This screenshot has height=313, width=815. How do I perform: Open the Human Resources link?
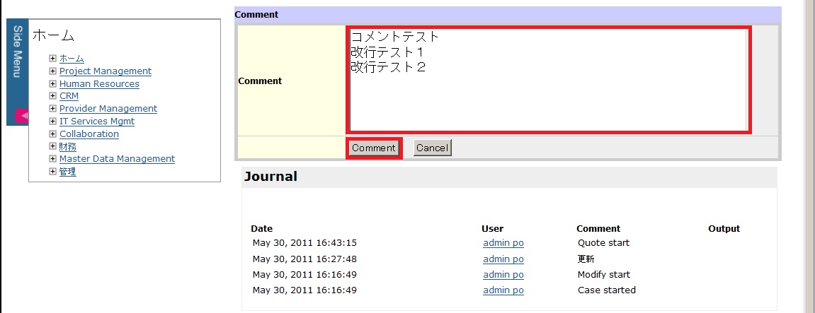point(99,83)
